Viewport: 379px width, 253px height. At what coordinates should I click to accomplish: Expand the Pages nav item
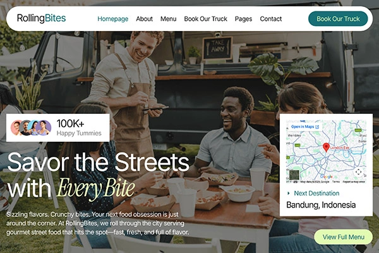(243, 19)
